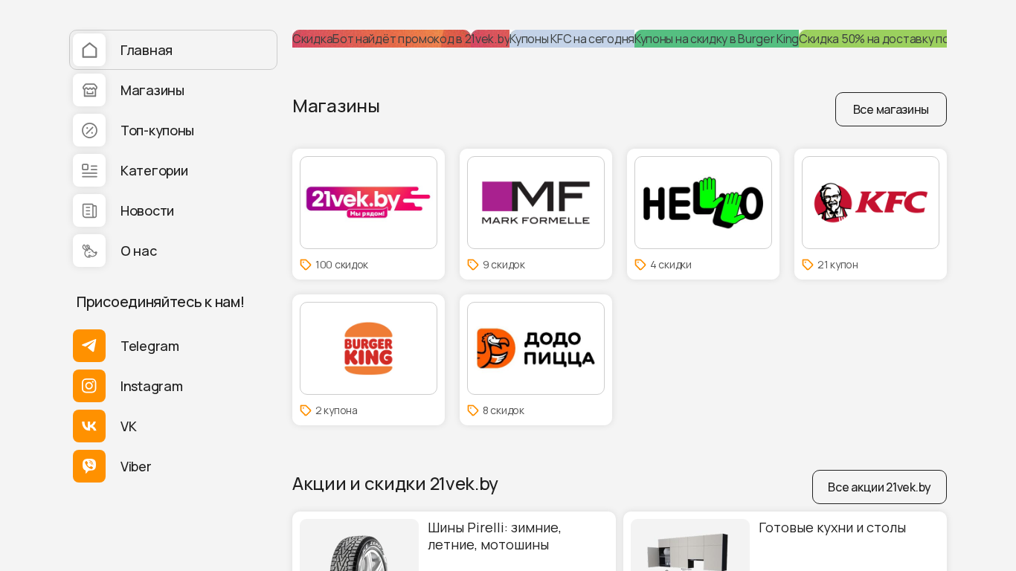Image resolution: width=1016 pixels, height=571 pixels.
Task: Click the Топ-купоны percent icon
Action: click(89, 130)
